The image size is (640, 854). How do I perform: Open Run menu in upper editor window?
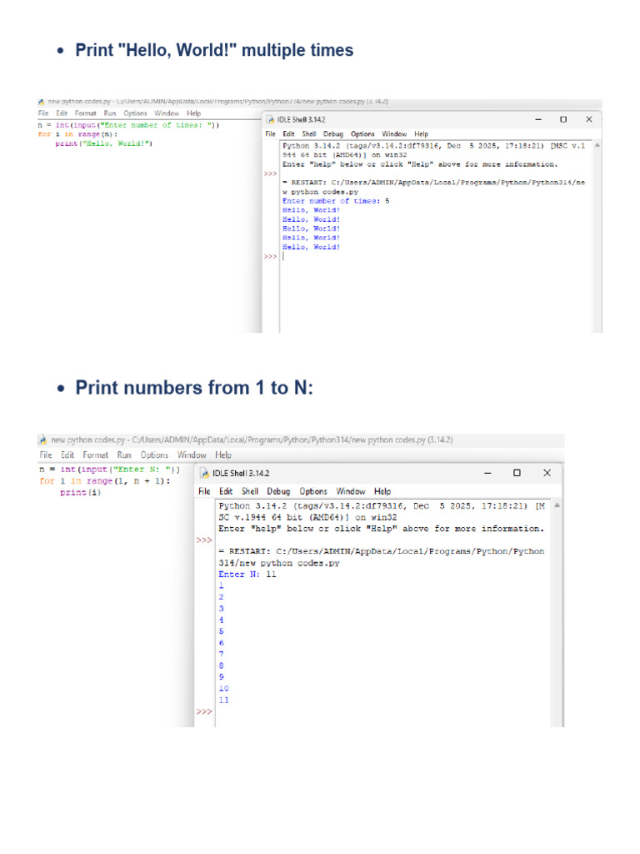[x=110, y=113]
